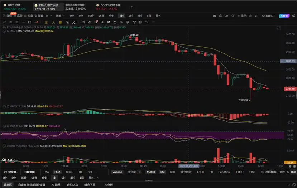Image resolution: width=297 pixels, height=188 pixels.
Task: Click the 大 indicator icon in drawing toolbar
Action: coord(53,22)
